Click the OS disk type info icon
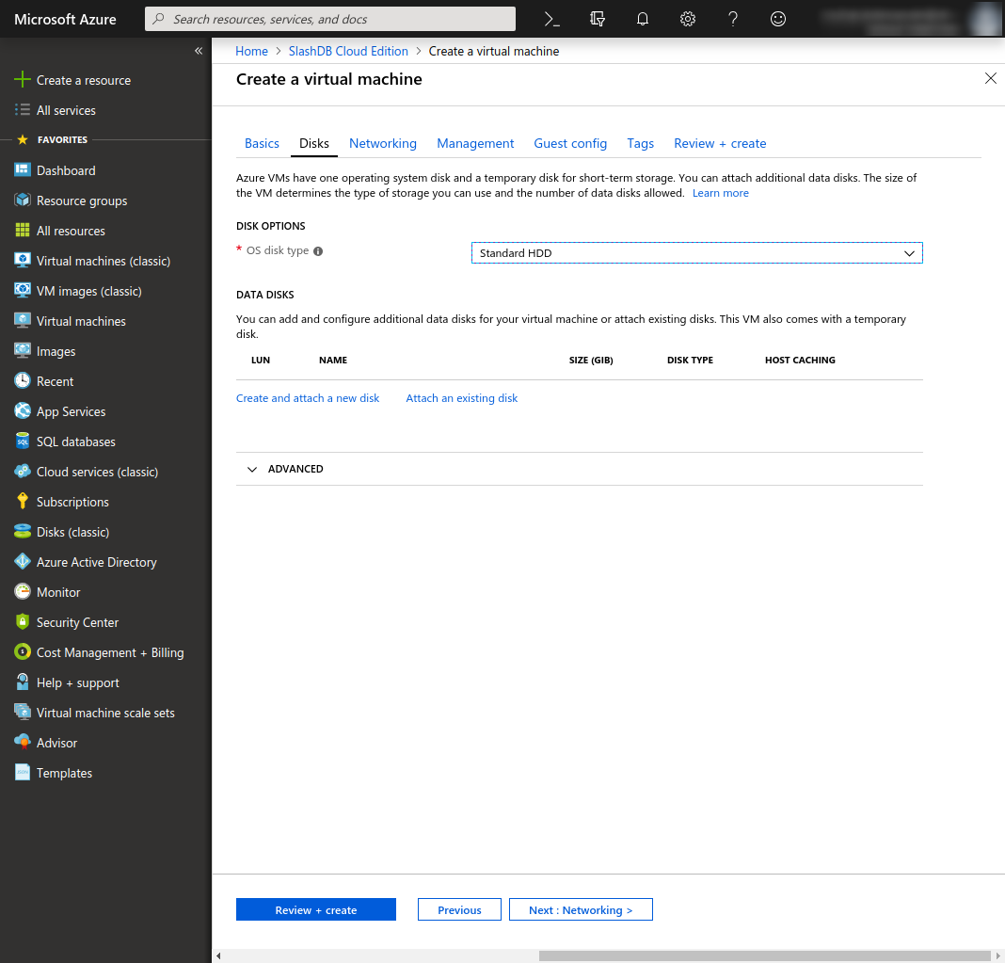 click(318, 251)
